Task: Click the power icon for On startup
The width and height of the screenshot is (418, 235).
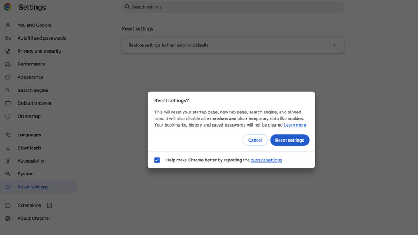Action: pyautogui.click(x=8, y=116)
